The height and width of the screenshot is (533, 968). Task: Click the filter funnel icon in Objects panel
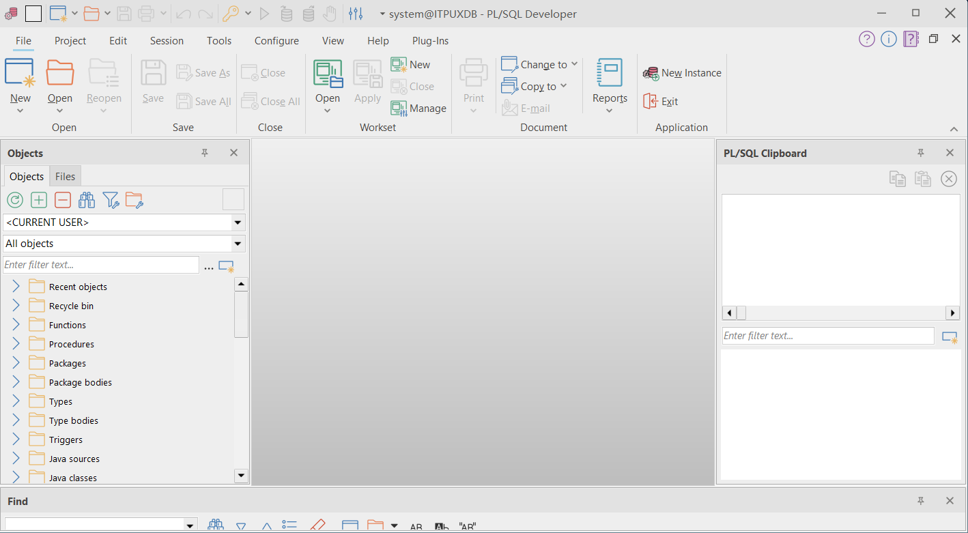(111, 200)
